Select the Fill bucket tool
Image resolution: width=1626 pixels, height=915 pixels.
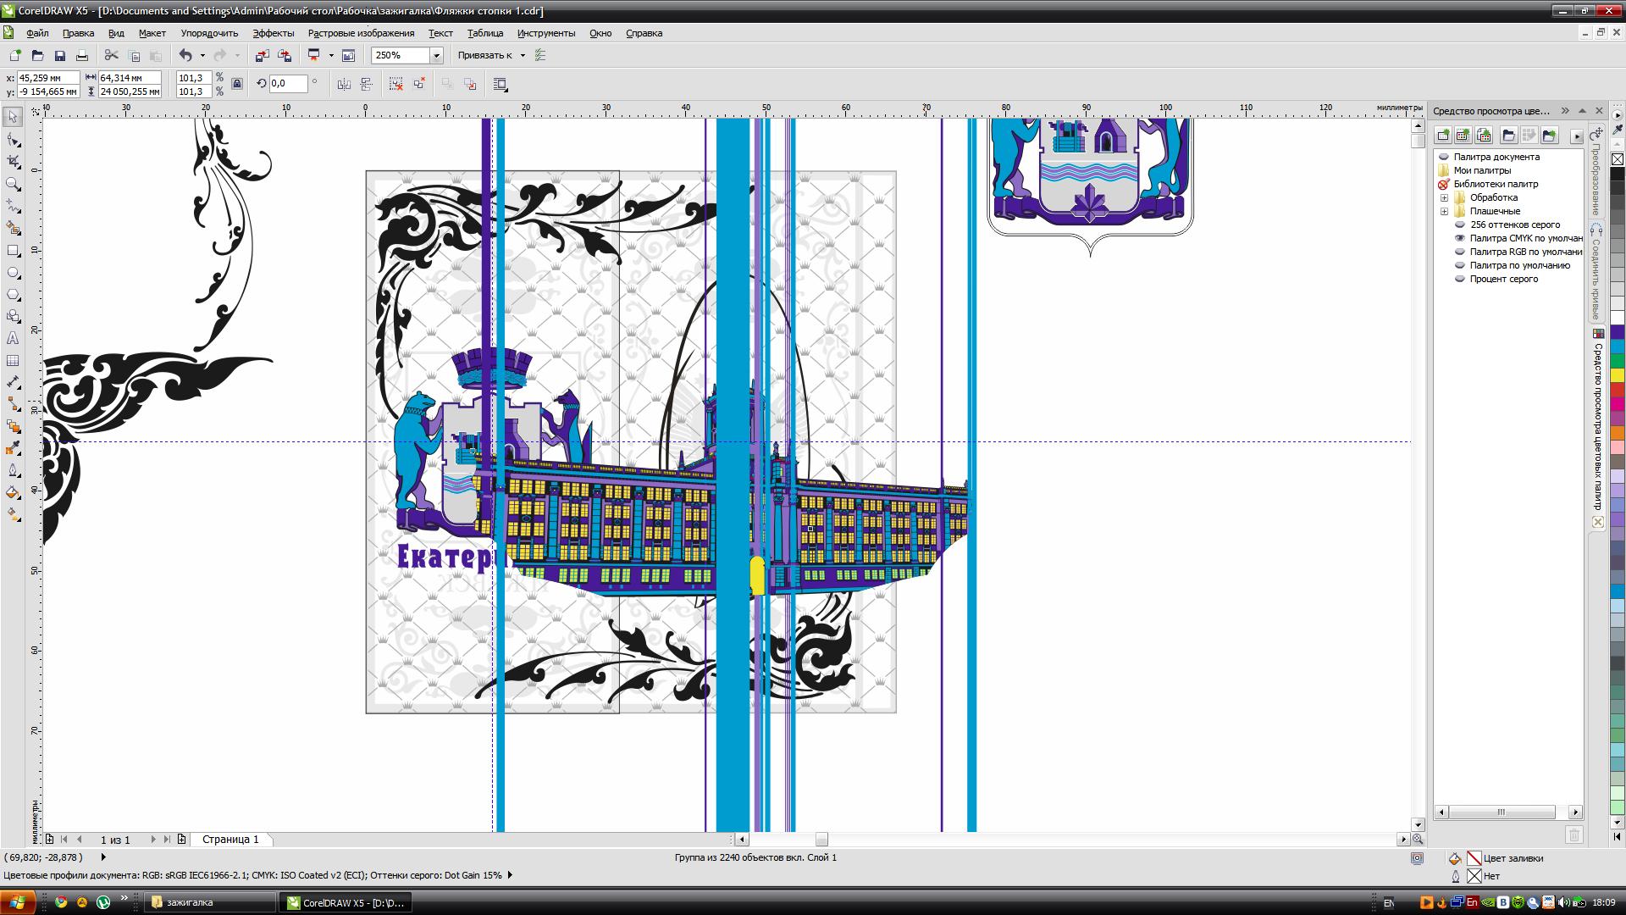pos(13,492)
